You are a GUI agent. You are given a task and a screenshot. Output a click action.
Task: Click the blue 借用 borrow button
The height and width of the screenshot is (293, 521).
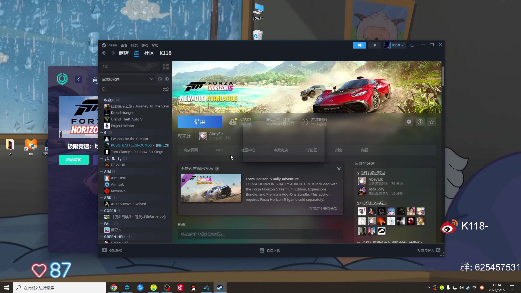point(200,122)
